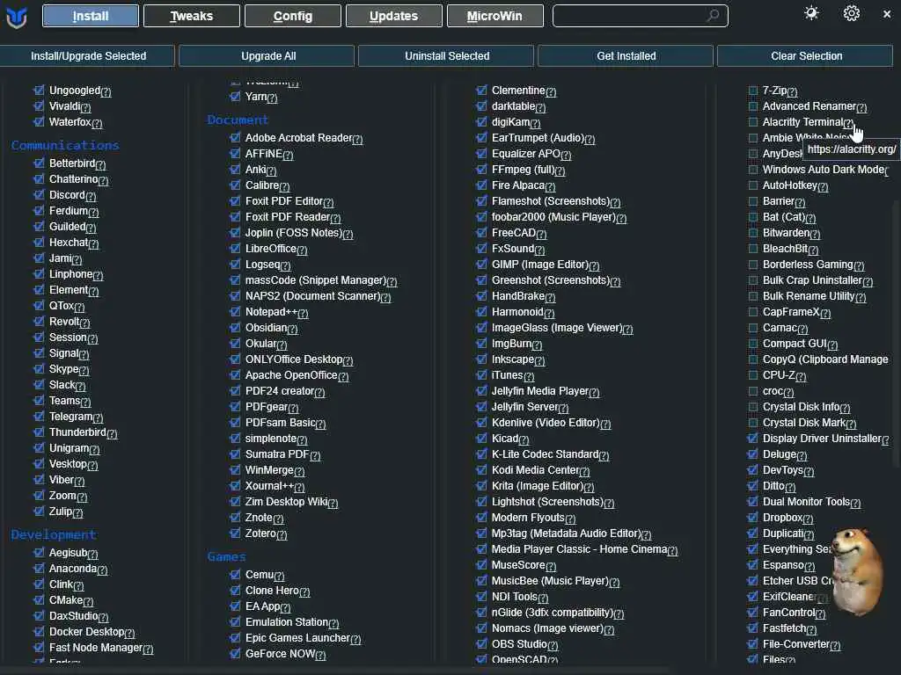Image resolution: width=901 pixels, height=675 pixels.
Task: Open the iTunes info (?) link
Action: [529, 377]
